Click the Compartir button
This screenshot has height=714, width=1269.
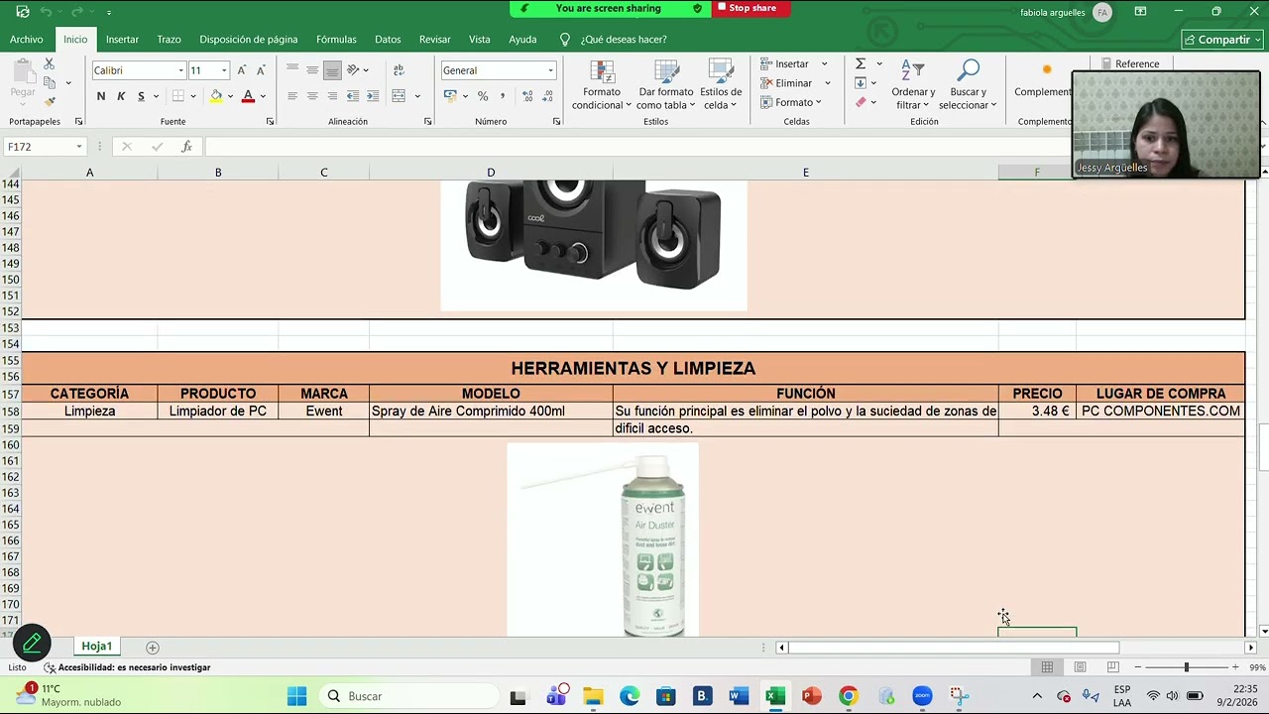(x=1222, y=40)
